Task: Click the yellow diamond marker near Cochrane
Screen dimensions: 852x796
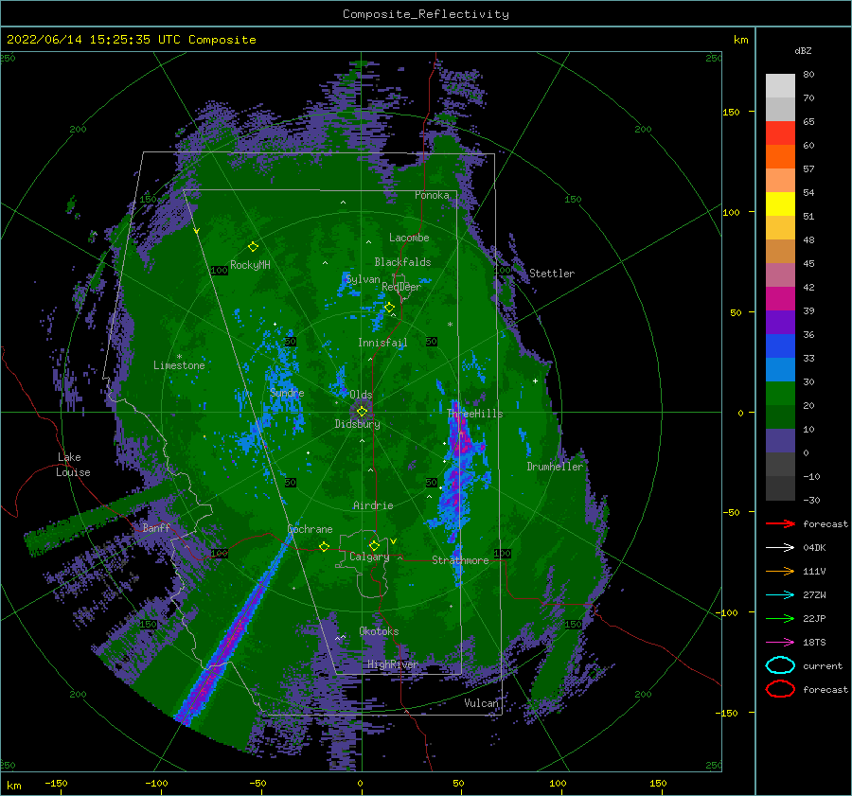Action: [324, 546]
